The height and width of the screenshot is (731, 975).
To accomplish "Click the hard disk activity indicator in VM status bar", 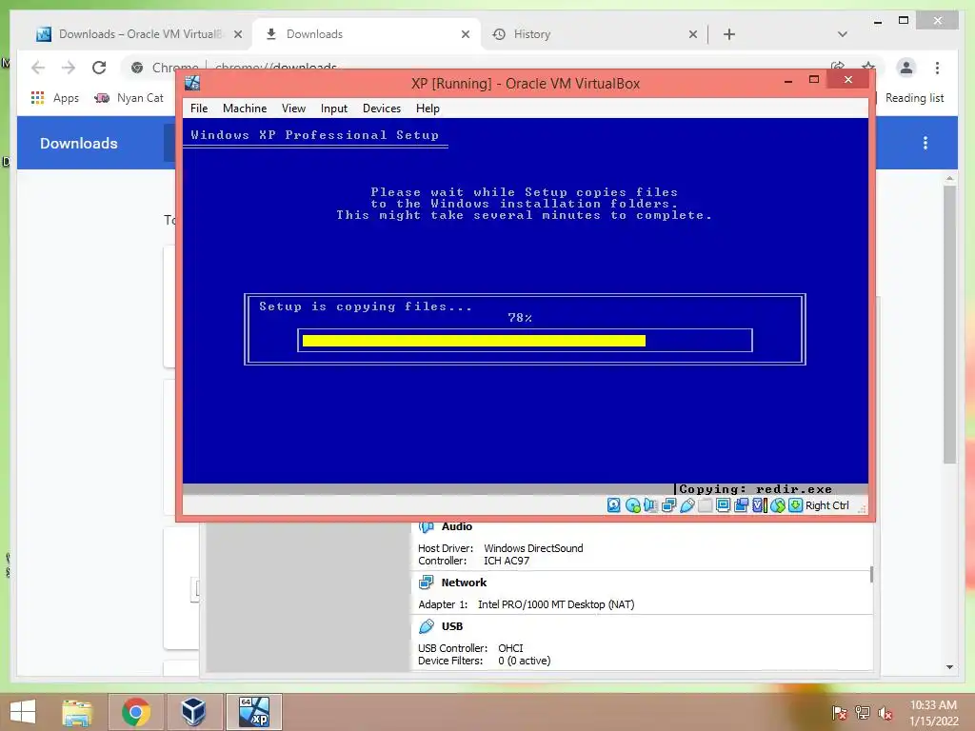I will pyautogui.click(x=614, y=505).
